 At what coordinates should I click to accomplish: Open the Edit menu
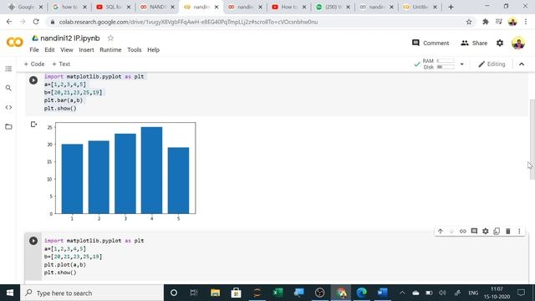coord(49,50)
